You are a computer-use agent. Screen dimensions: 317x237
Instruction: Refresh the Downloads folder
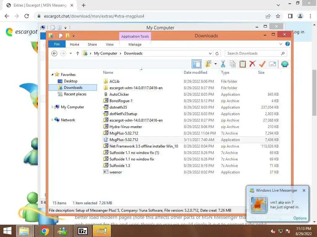point(217,53)
